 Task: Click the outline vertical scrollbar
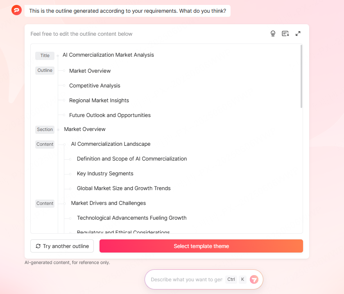tap(301, 76)
